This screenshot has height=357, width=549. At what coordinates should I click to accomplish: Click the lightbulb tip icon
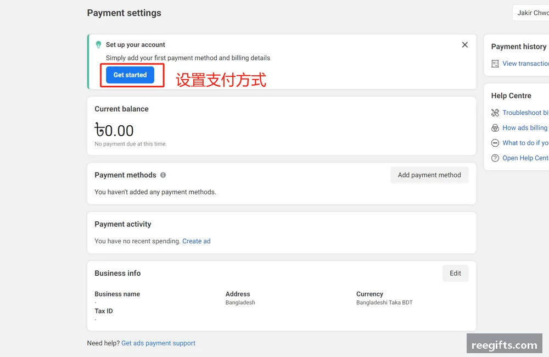pos(98,45)
